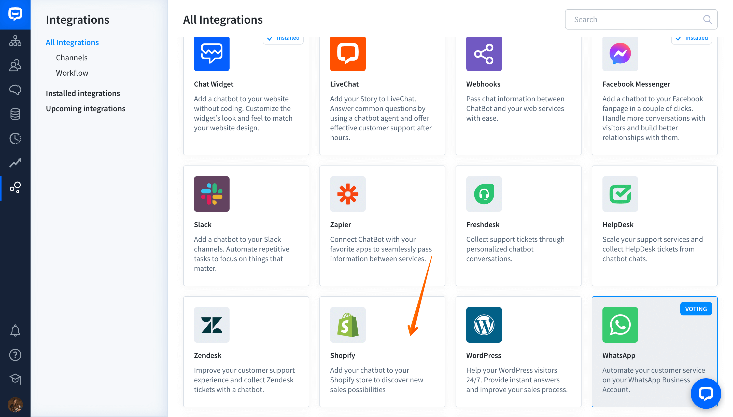Viewport: 733px width, 417px height.
Task: Click the Chat Widget integration icon
Action: pos(212,54)
